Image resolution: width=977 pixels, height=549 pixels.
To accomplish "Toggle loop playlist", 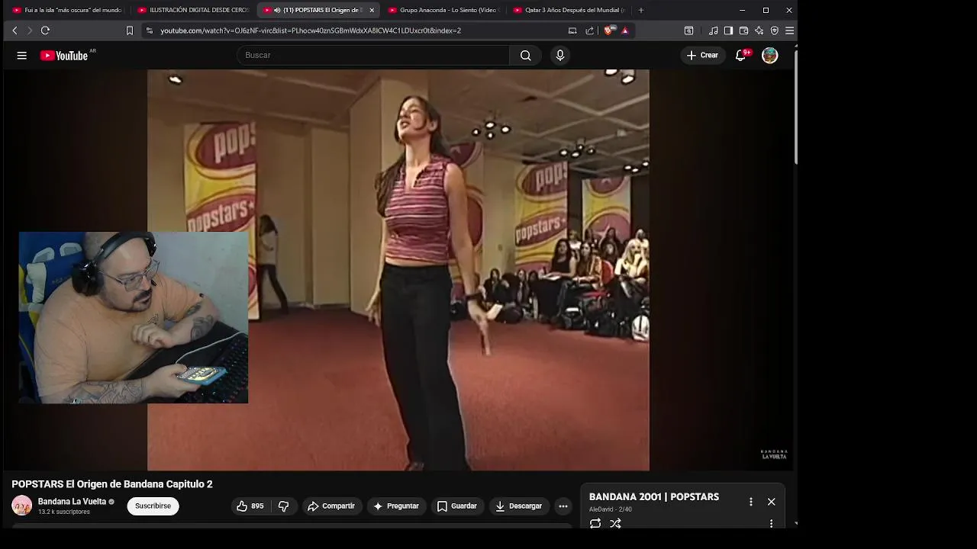I will click(595, 524).
